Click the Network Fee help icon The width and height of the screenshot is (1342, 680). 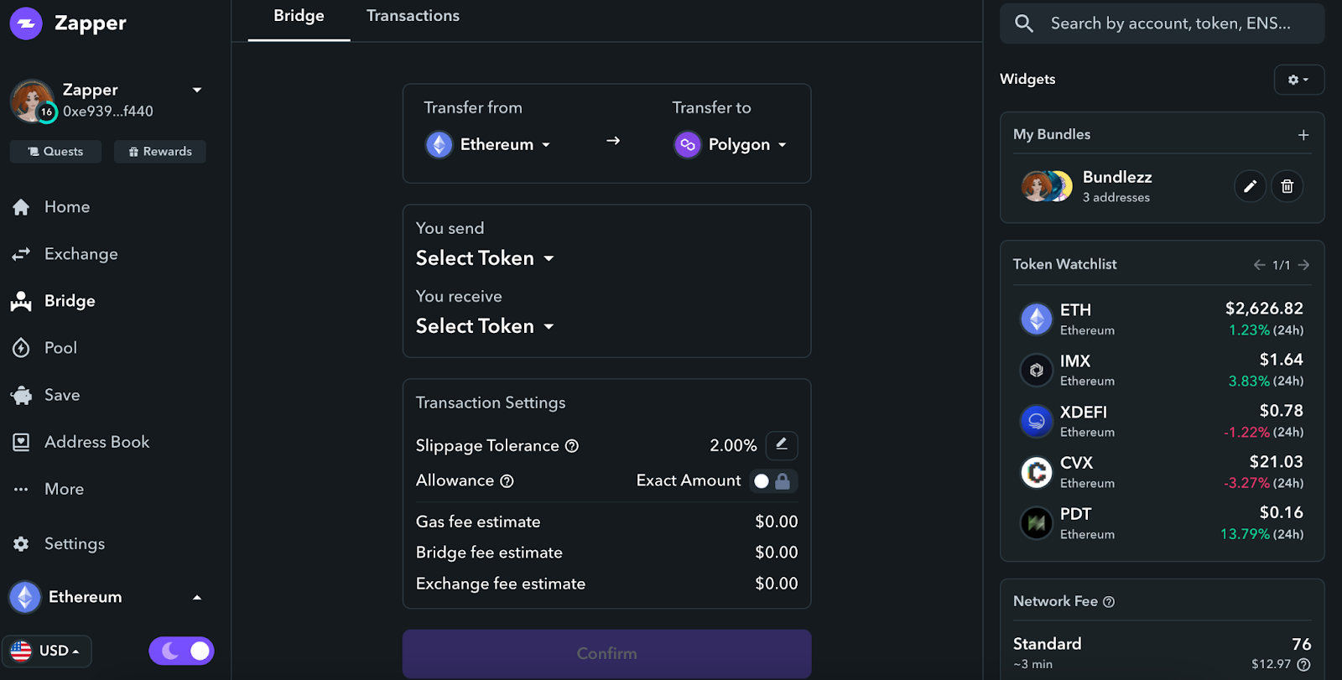point(1109,602)
